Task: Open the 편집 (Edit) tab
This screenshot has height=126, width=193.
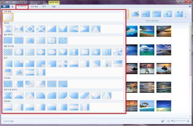Action: [54, 7]
